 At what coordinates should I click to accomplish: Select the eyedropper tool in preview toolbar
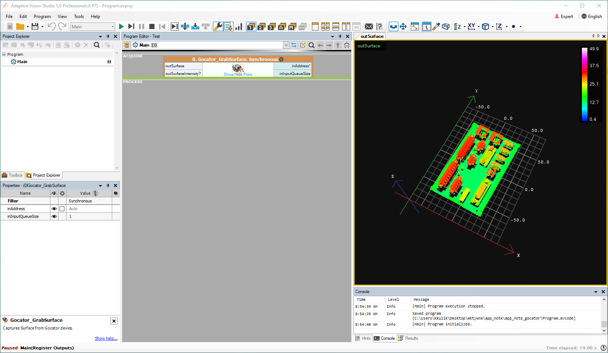click(436, 26)
